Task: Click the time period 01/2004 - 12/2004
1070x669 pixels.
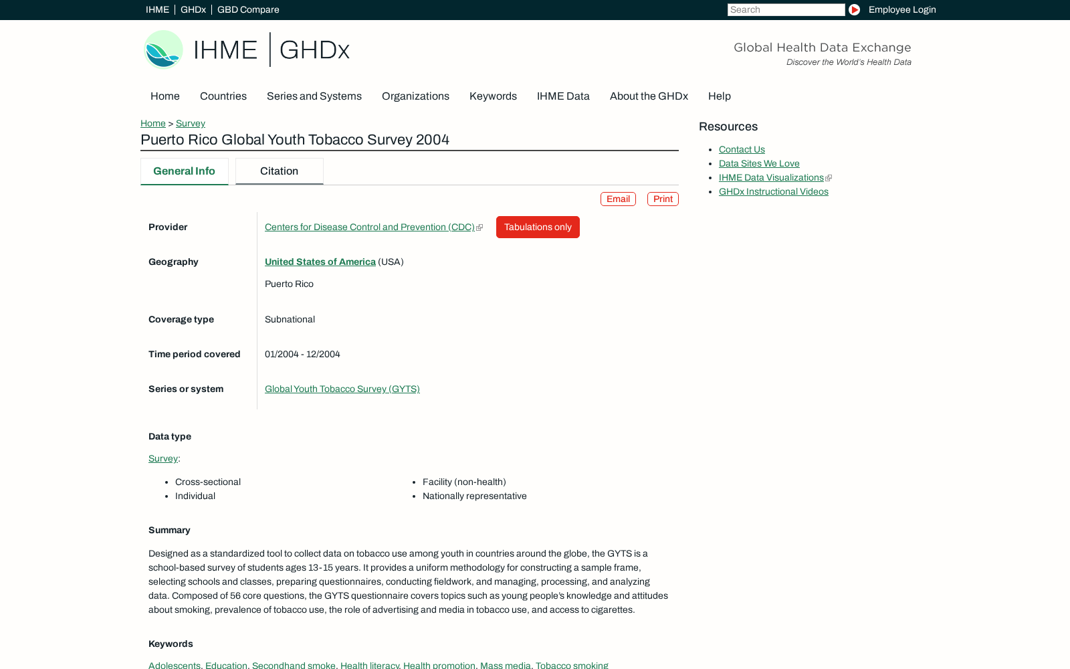Action: tap(302, 355)
